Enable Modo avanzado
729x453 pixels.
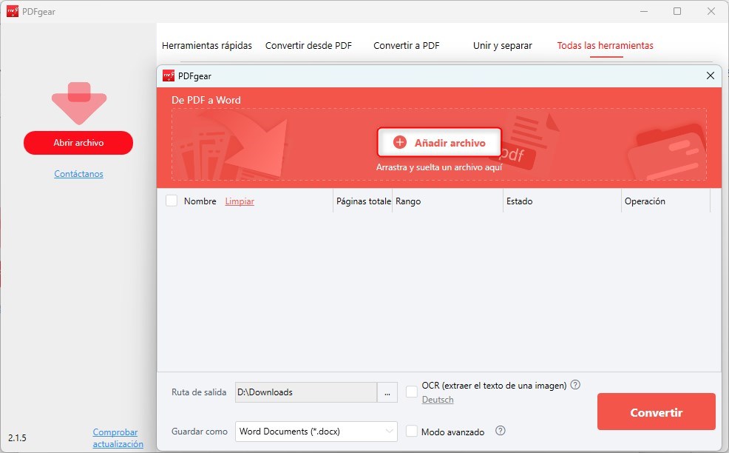412,432
